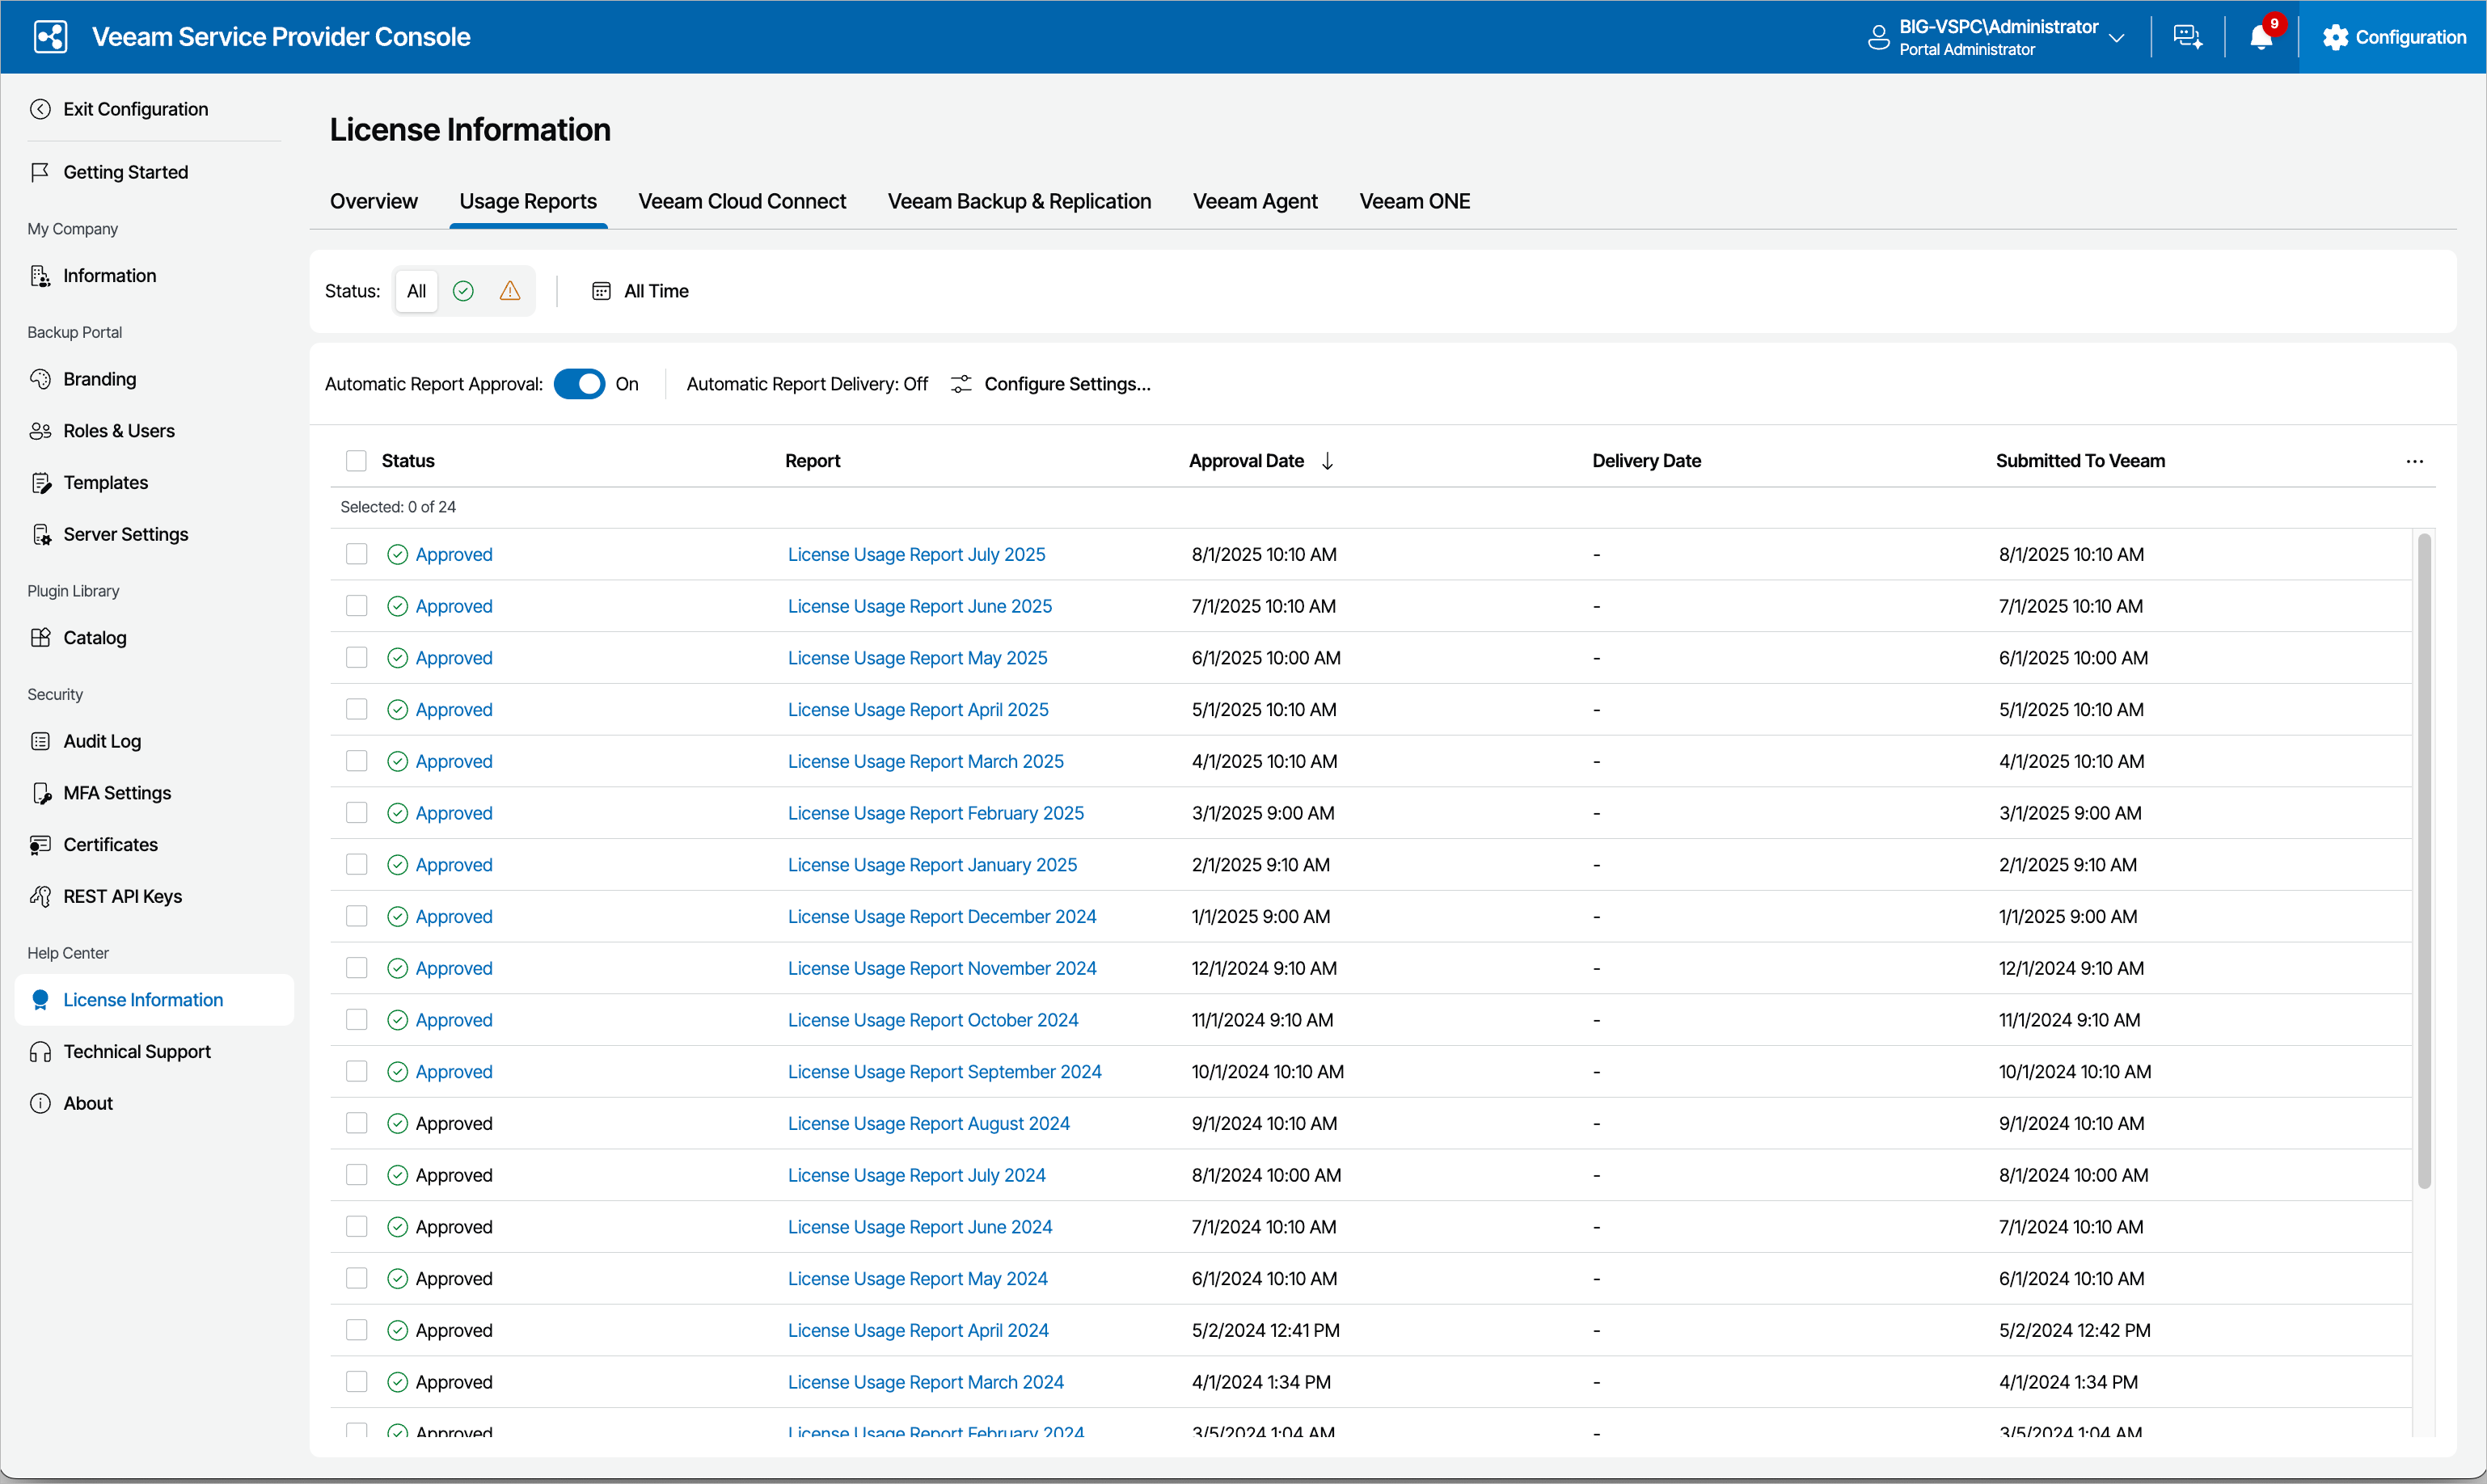Tick checkbox for March 2025 report row
Image resolution: width=2487 pixels, height=1484 pixels.
pyautogui.click(x=356, y=761)
